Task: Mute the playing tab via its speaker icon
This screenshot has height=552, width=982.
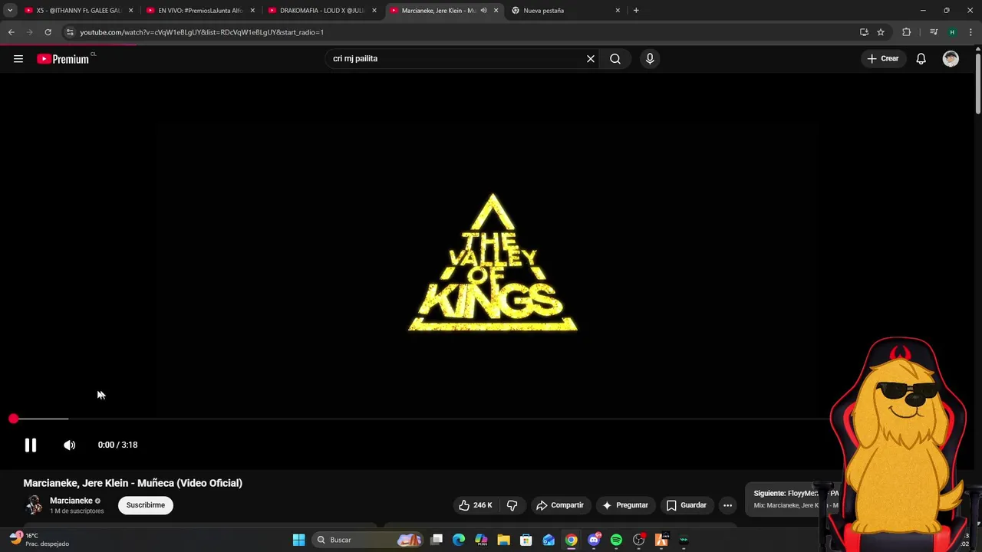Action: coord(483,11)
